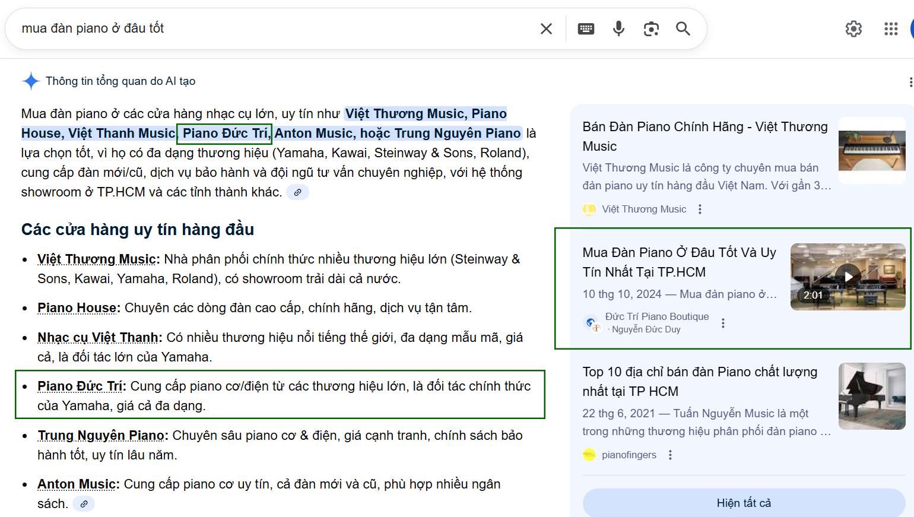
Task: Click the Thông tin tổng quan do AI tạo label
Action: click(120, 81)
